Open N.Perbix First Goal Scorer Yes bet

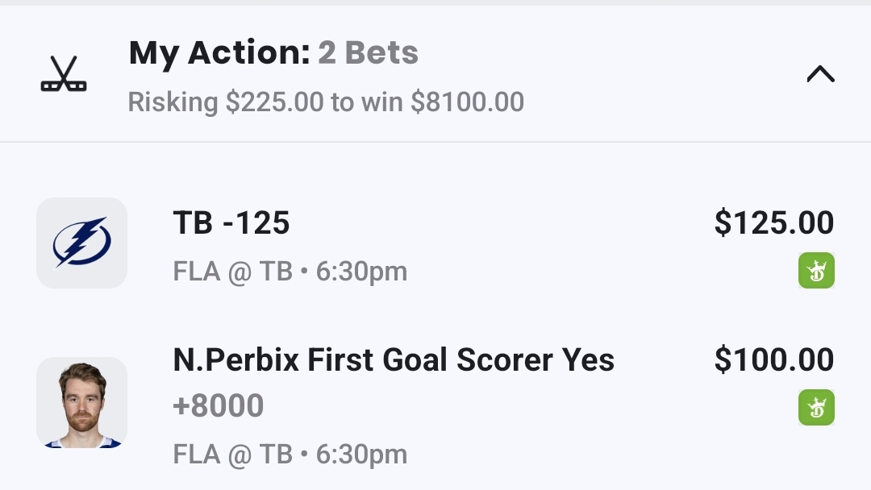click(x=394, y=360)
